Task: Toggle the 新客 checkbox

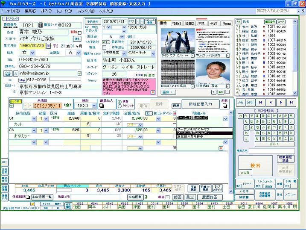Action: 167,197
